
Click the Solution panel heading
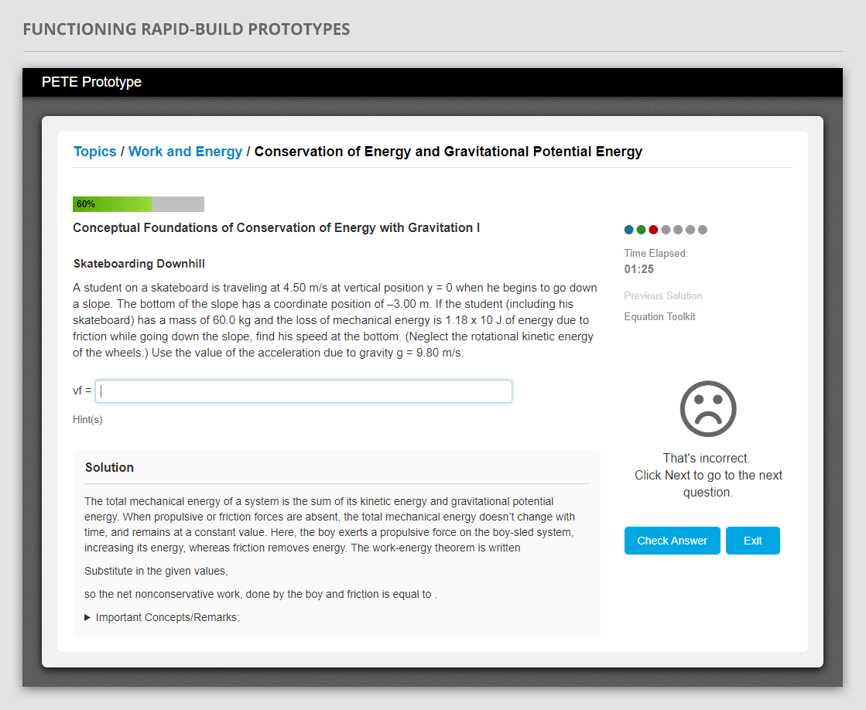pos(109,468)
